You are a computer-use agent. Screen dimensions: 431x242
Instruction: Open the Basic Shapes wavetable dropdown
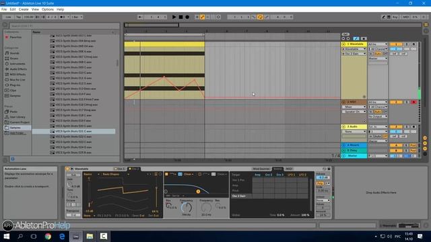coord(115,174)
